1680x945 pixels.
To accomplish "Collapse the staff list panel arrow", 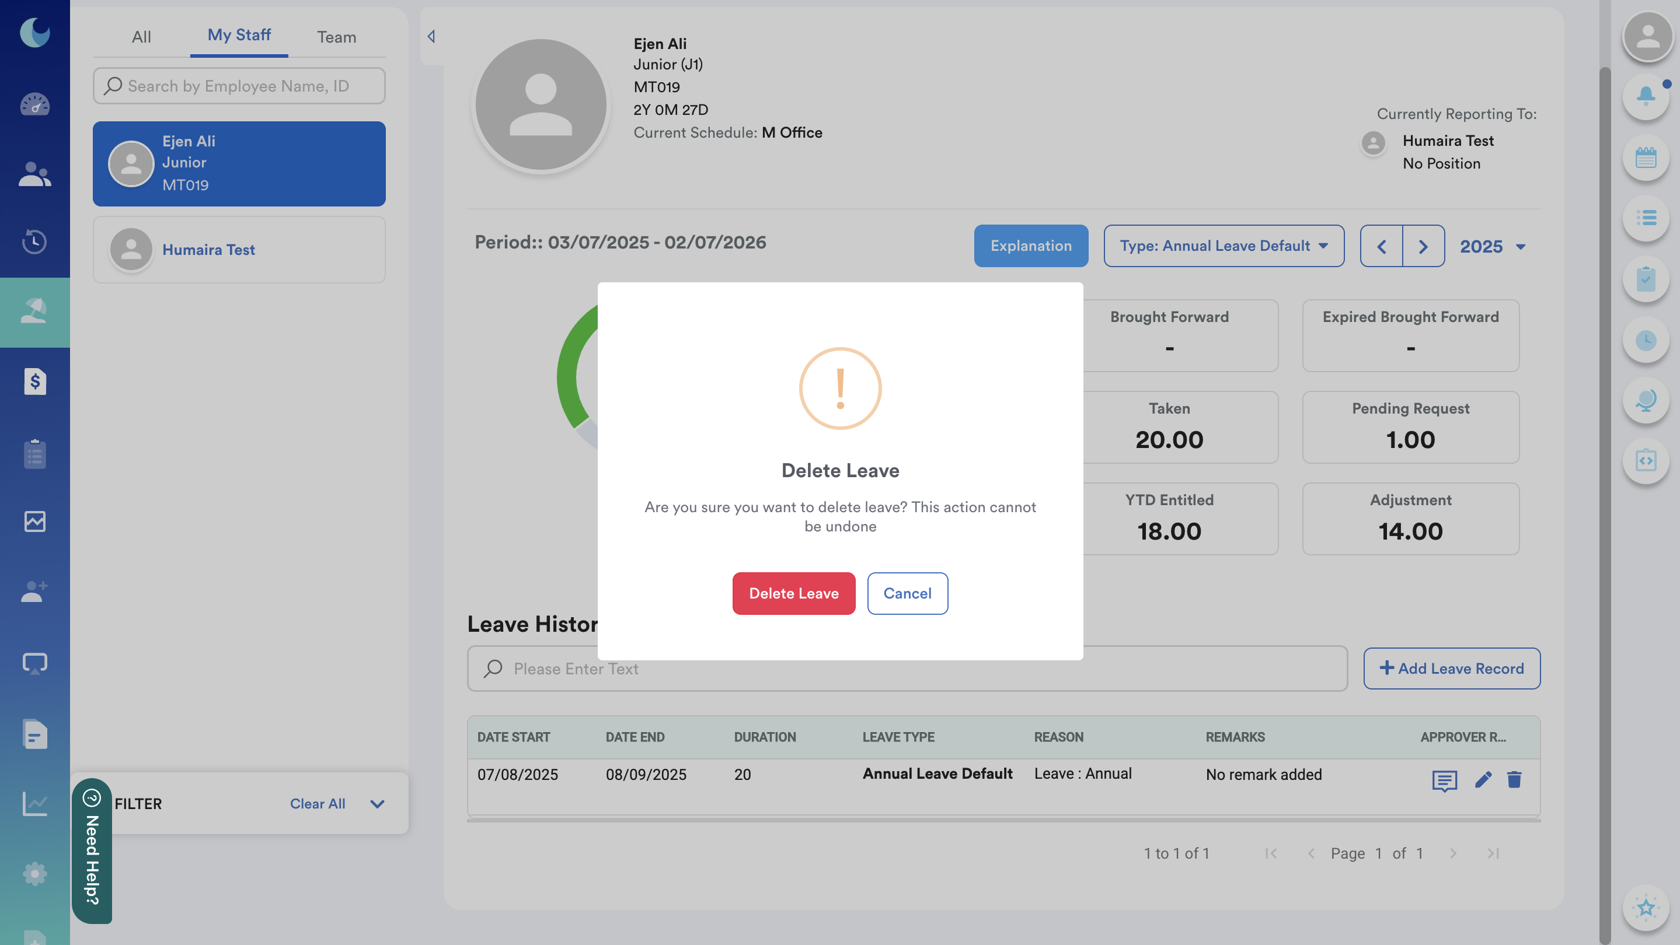I will point(431,37).
